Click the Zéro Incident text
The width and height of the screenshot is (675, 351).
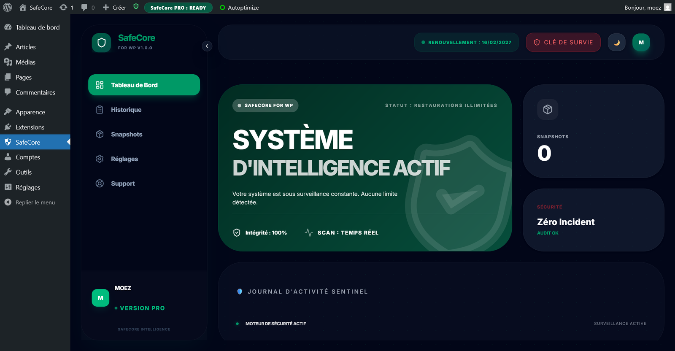pos(566,222)
